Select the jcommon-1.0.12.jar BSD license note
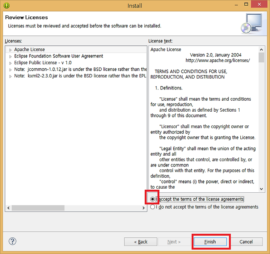 coord(80,69)
